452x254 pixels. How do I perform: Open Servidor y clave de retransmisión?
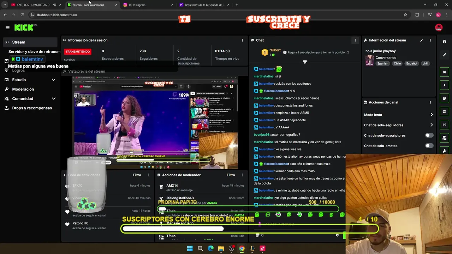coord(34,52)
